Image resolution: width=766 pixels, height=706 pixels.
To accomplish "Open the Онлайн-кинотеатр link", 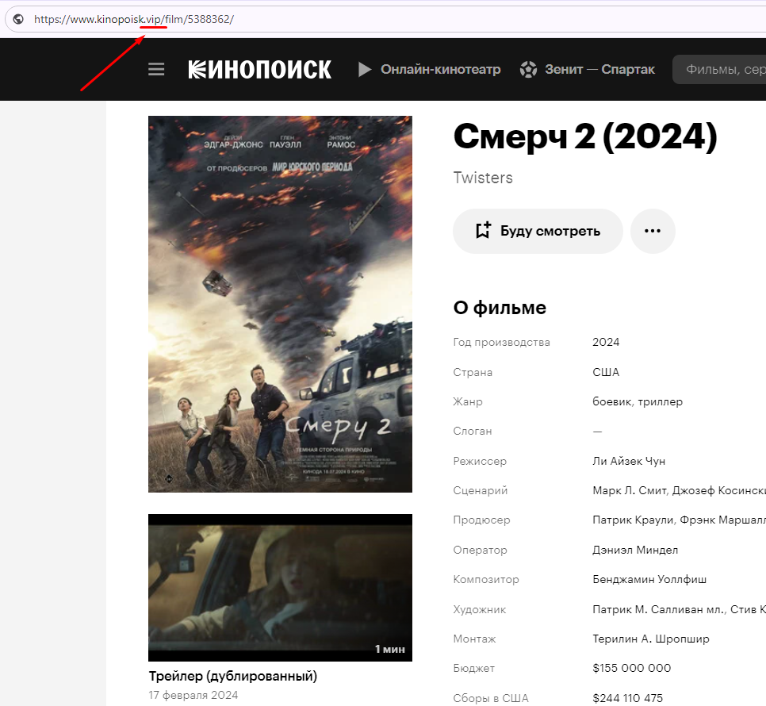I will tap(441, 69).
